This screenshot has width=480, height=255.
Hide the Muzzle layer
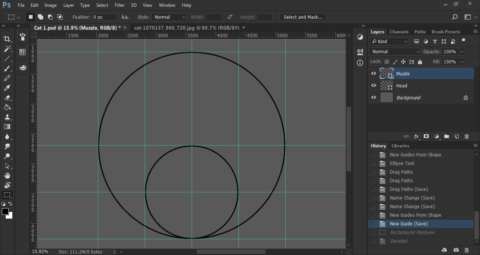coord(373,74)
